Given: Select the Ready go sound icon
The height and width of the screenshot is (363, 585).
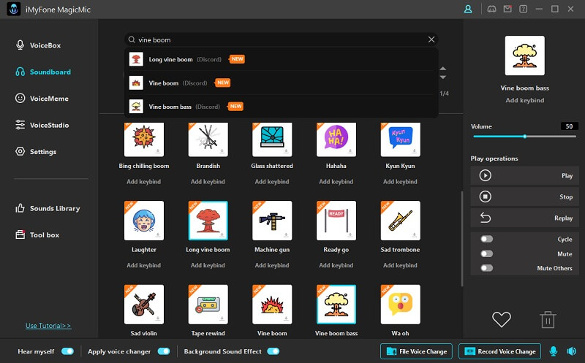Looking at the screenshot, I should (336, 221).
